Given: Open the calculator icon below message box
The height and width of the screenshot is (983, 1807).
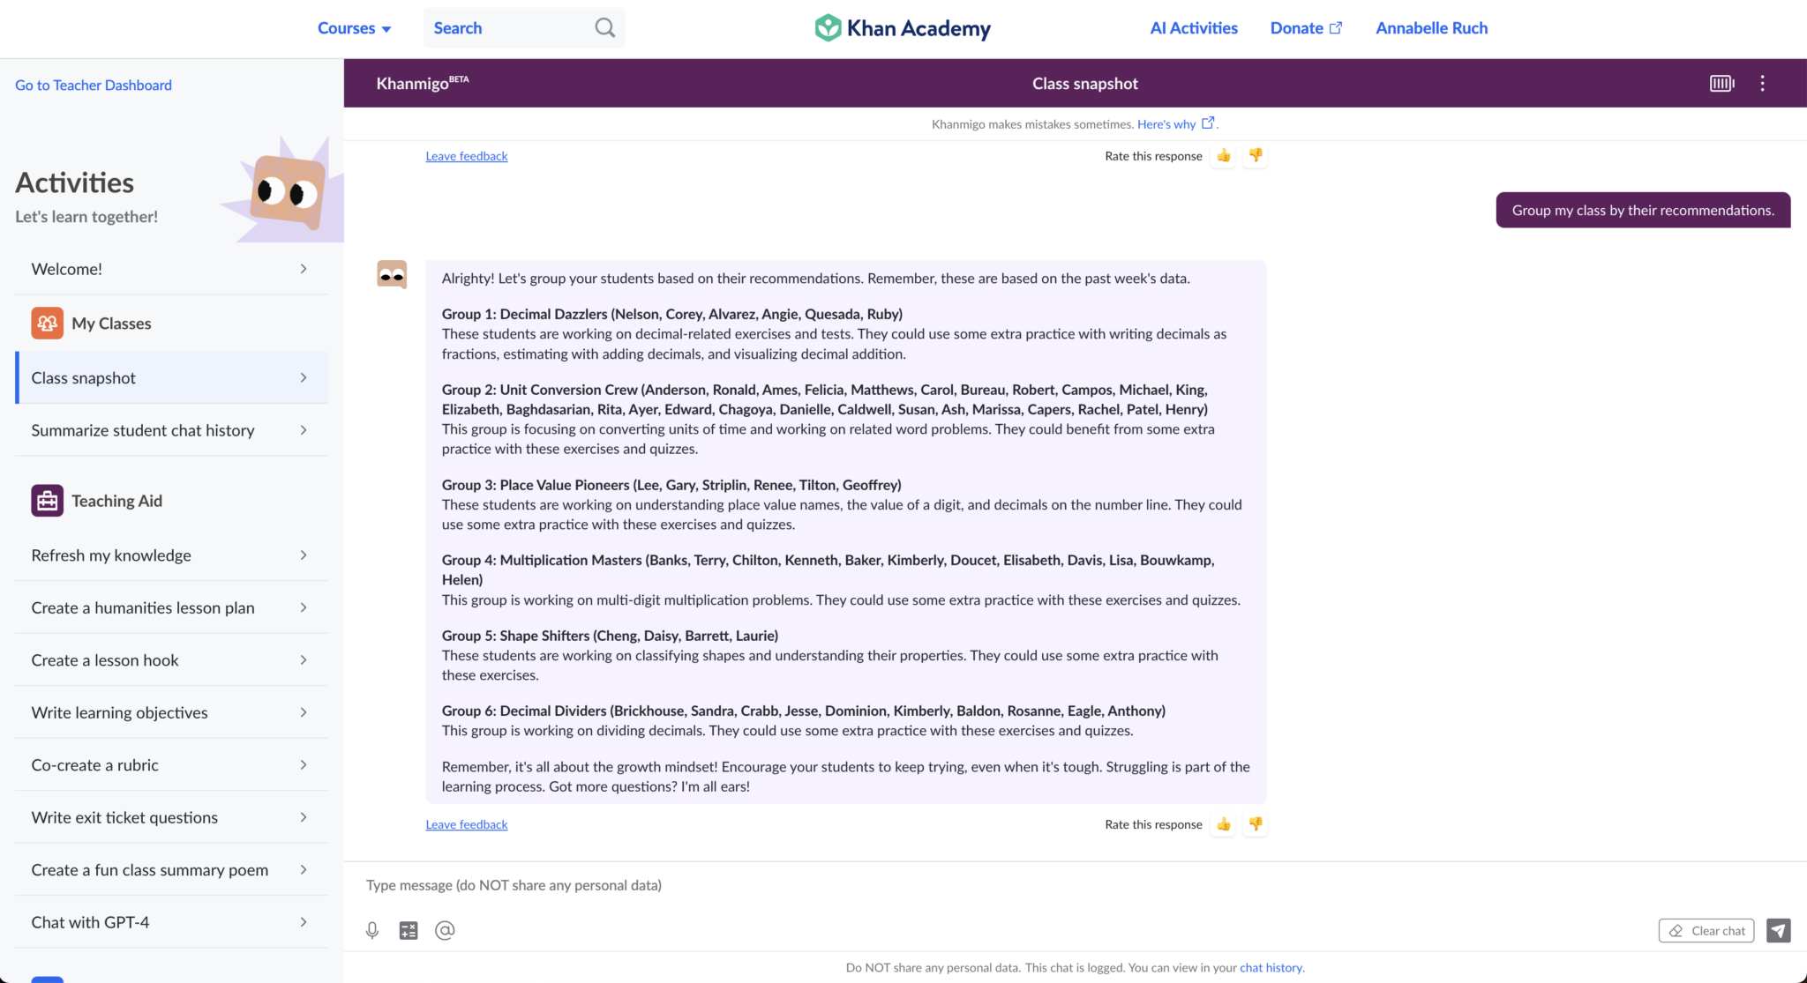Looking at the screenshot, I should [x=409, y=930].
